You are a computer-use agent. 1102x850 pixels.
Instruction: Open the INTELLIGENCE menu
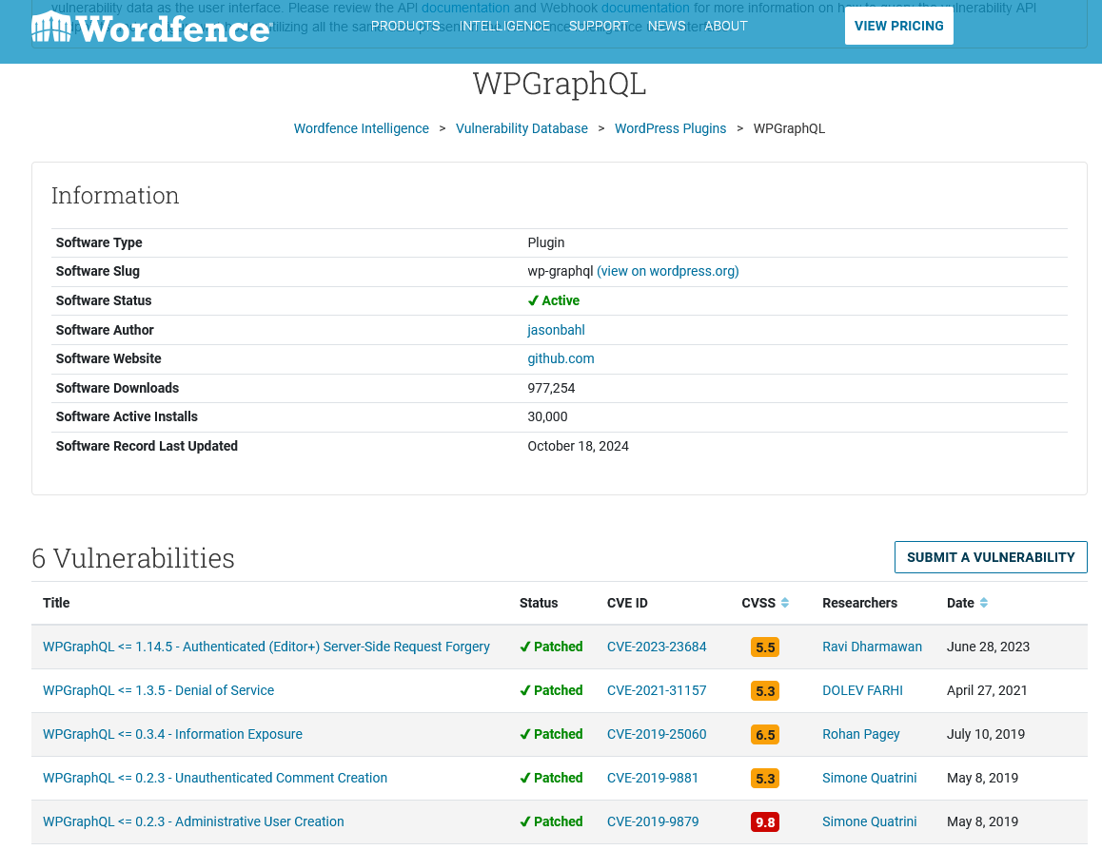(504, 26)
